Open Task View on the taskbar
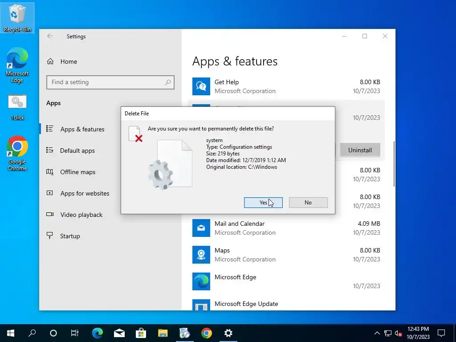Image resolution: width=456 pixels, height=342 pixels. click(x=75, y=333)
